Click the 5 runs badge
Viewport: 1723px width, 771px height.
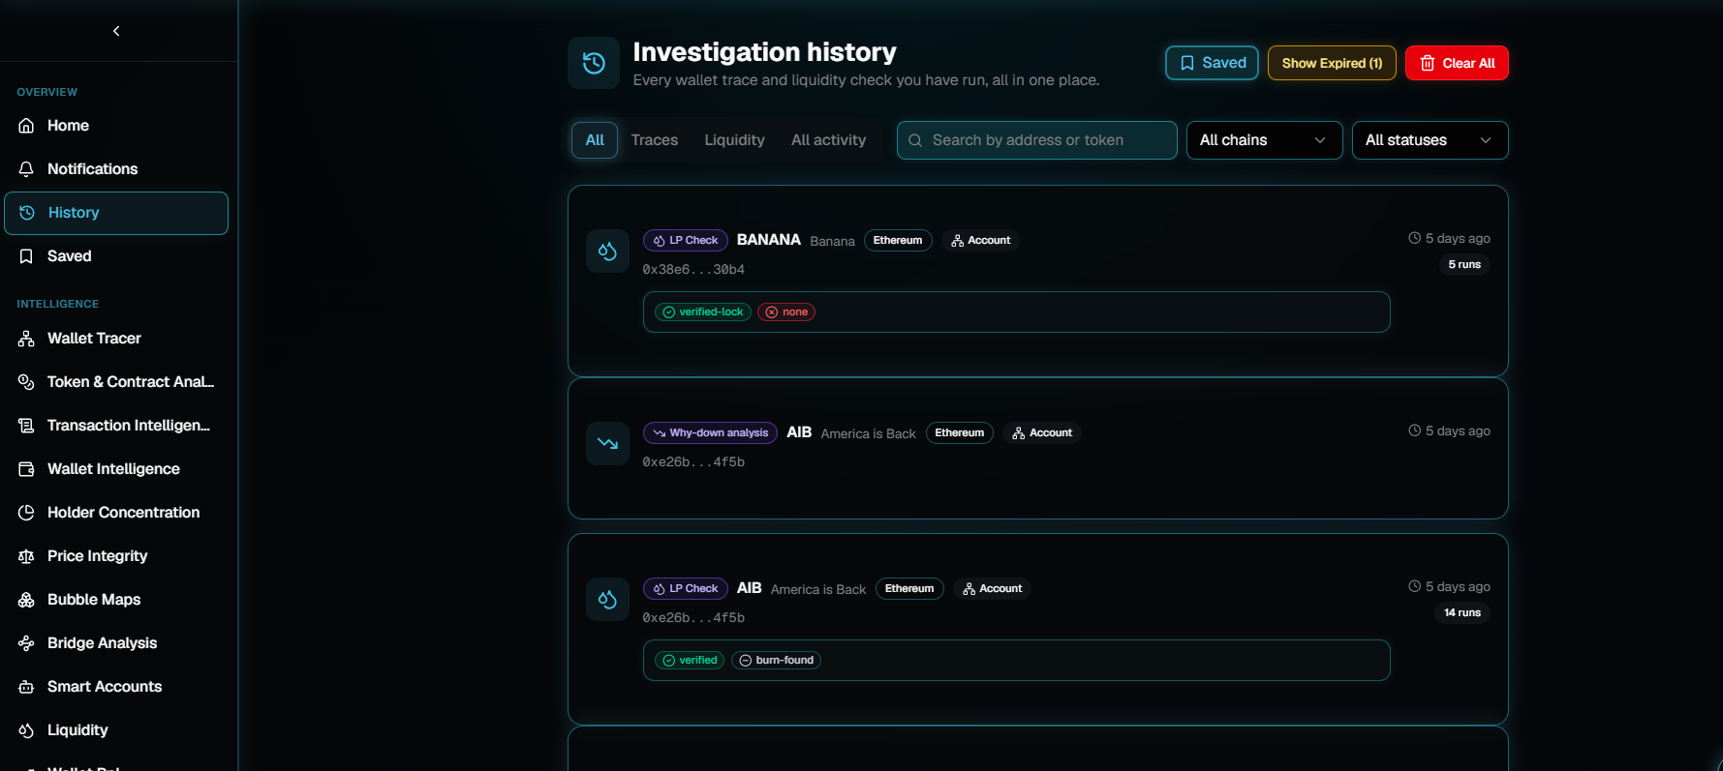(x=1464, y=264)
